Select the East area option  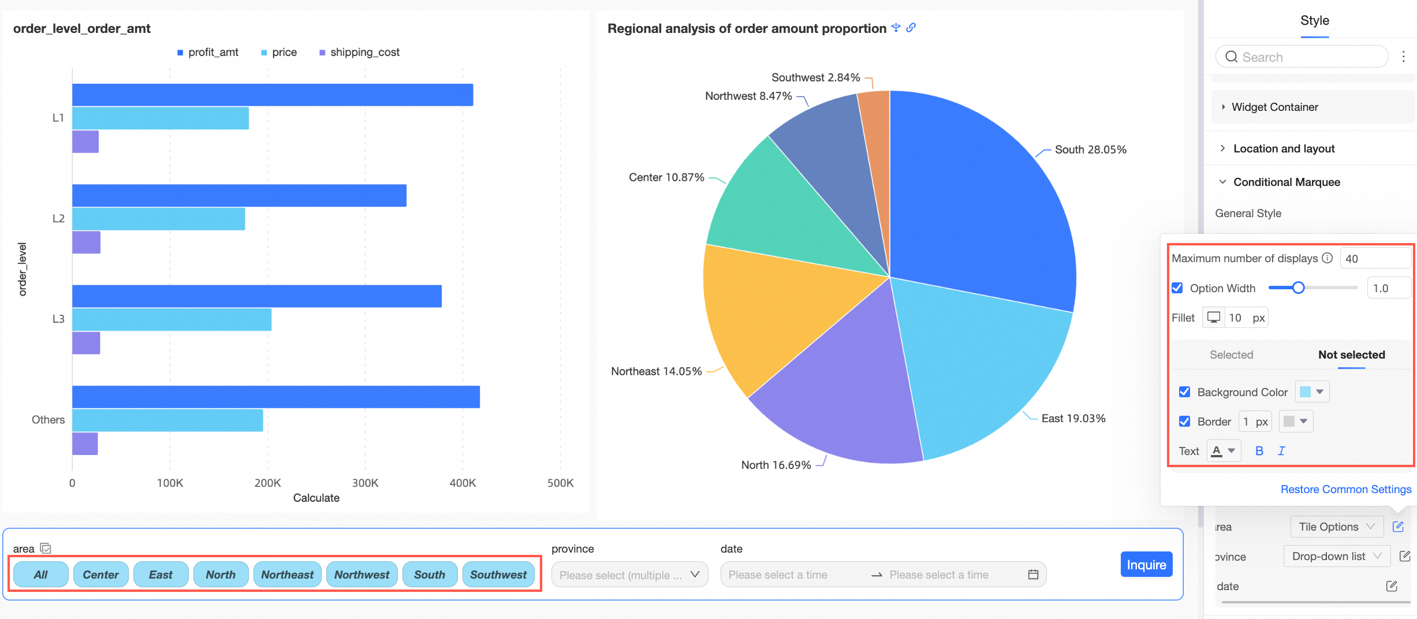(161, 575)
